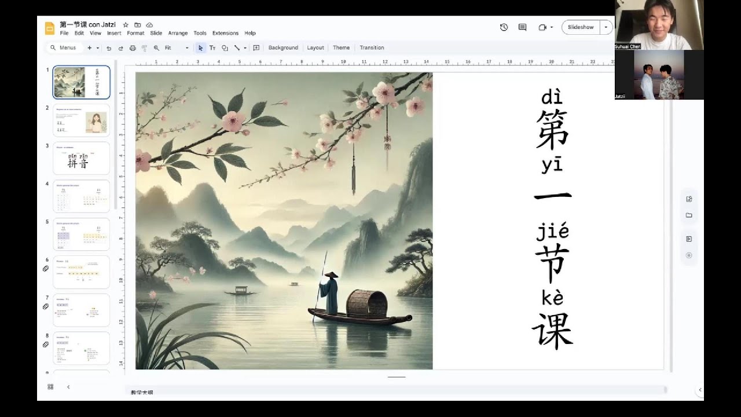Viewport: 741px width, 417px height.
Task: Select slide 5 thumbnail
Action: pos(81,234)
